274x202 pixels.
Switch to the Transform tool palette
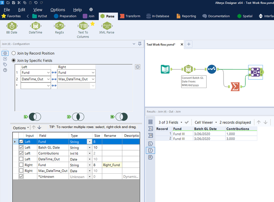click(130, 16)
